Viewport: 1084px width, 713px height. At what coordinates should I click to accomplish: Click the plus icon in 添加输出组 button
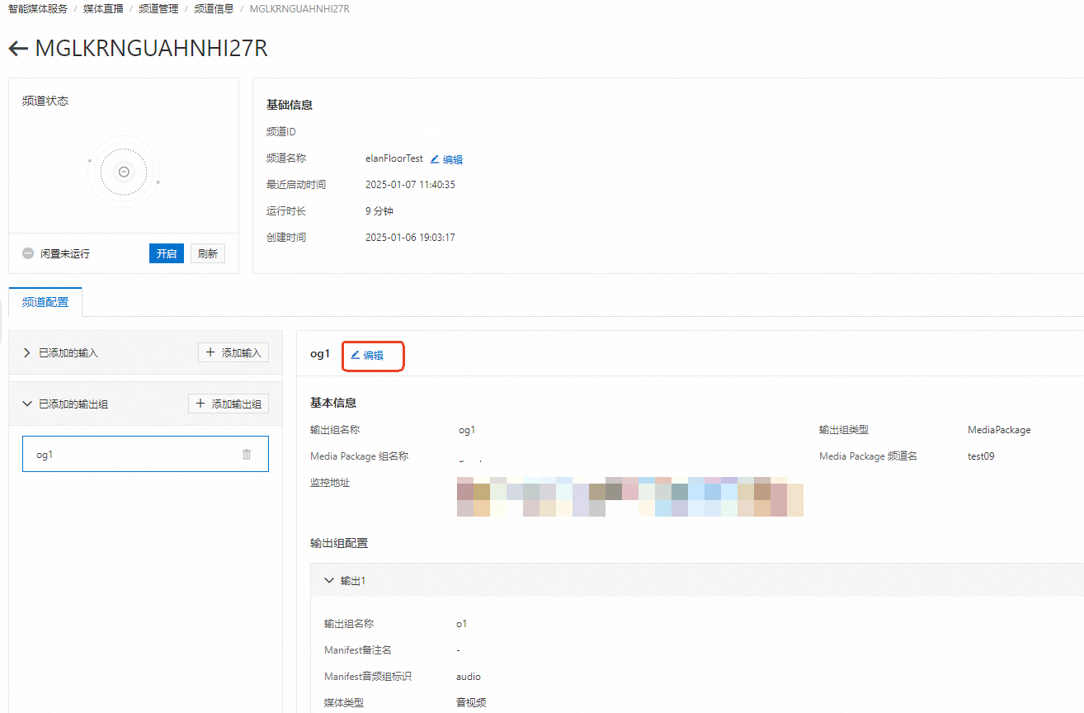click(x=200, y=404)
